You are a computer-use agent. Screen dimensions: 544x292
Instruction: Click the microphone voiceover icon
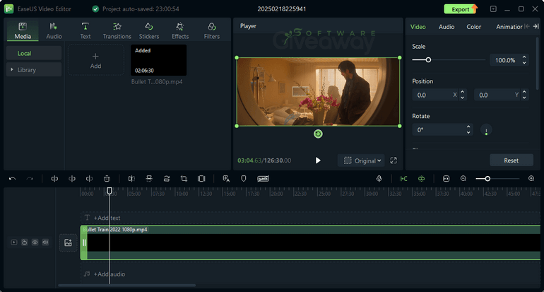pyautogui.click(x=379, y=179)
